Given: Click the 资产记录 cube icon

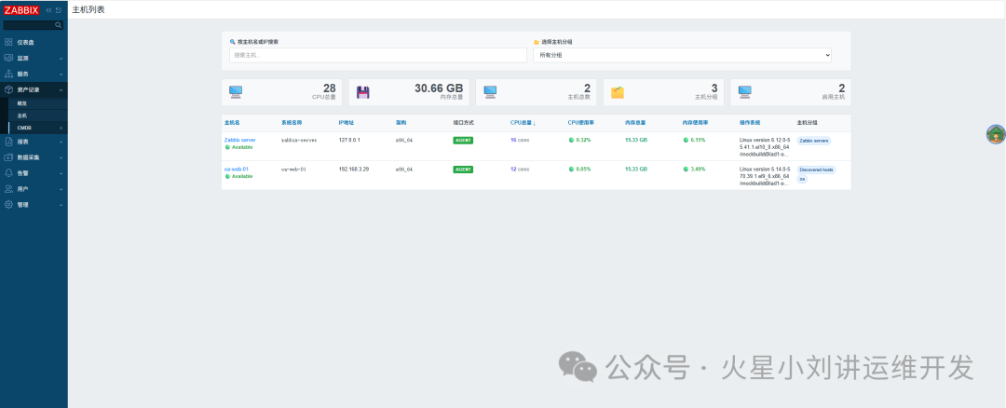Looking at the screenshot, I should [8, 89].
